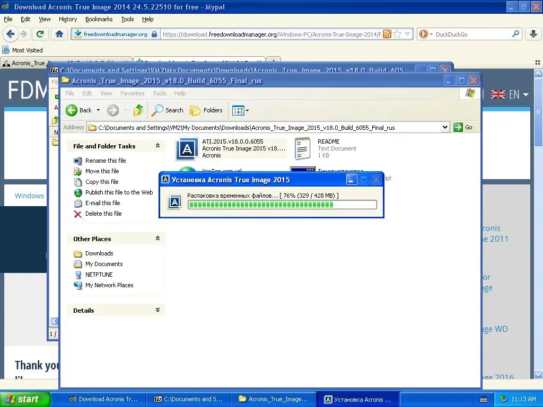Click the Windows breadcrumb link on webpage
Screen dimensions: 543x407
pos(29,196)
